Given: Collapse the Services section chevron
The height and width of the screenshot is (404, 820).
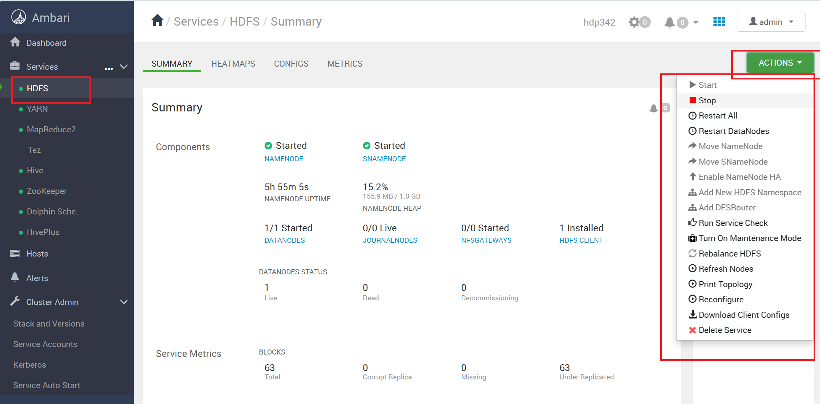Looking at the screenshot, I should pyautogui.click(x=124, y=66).
